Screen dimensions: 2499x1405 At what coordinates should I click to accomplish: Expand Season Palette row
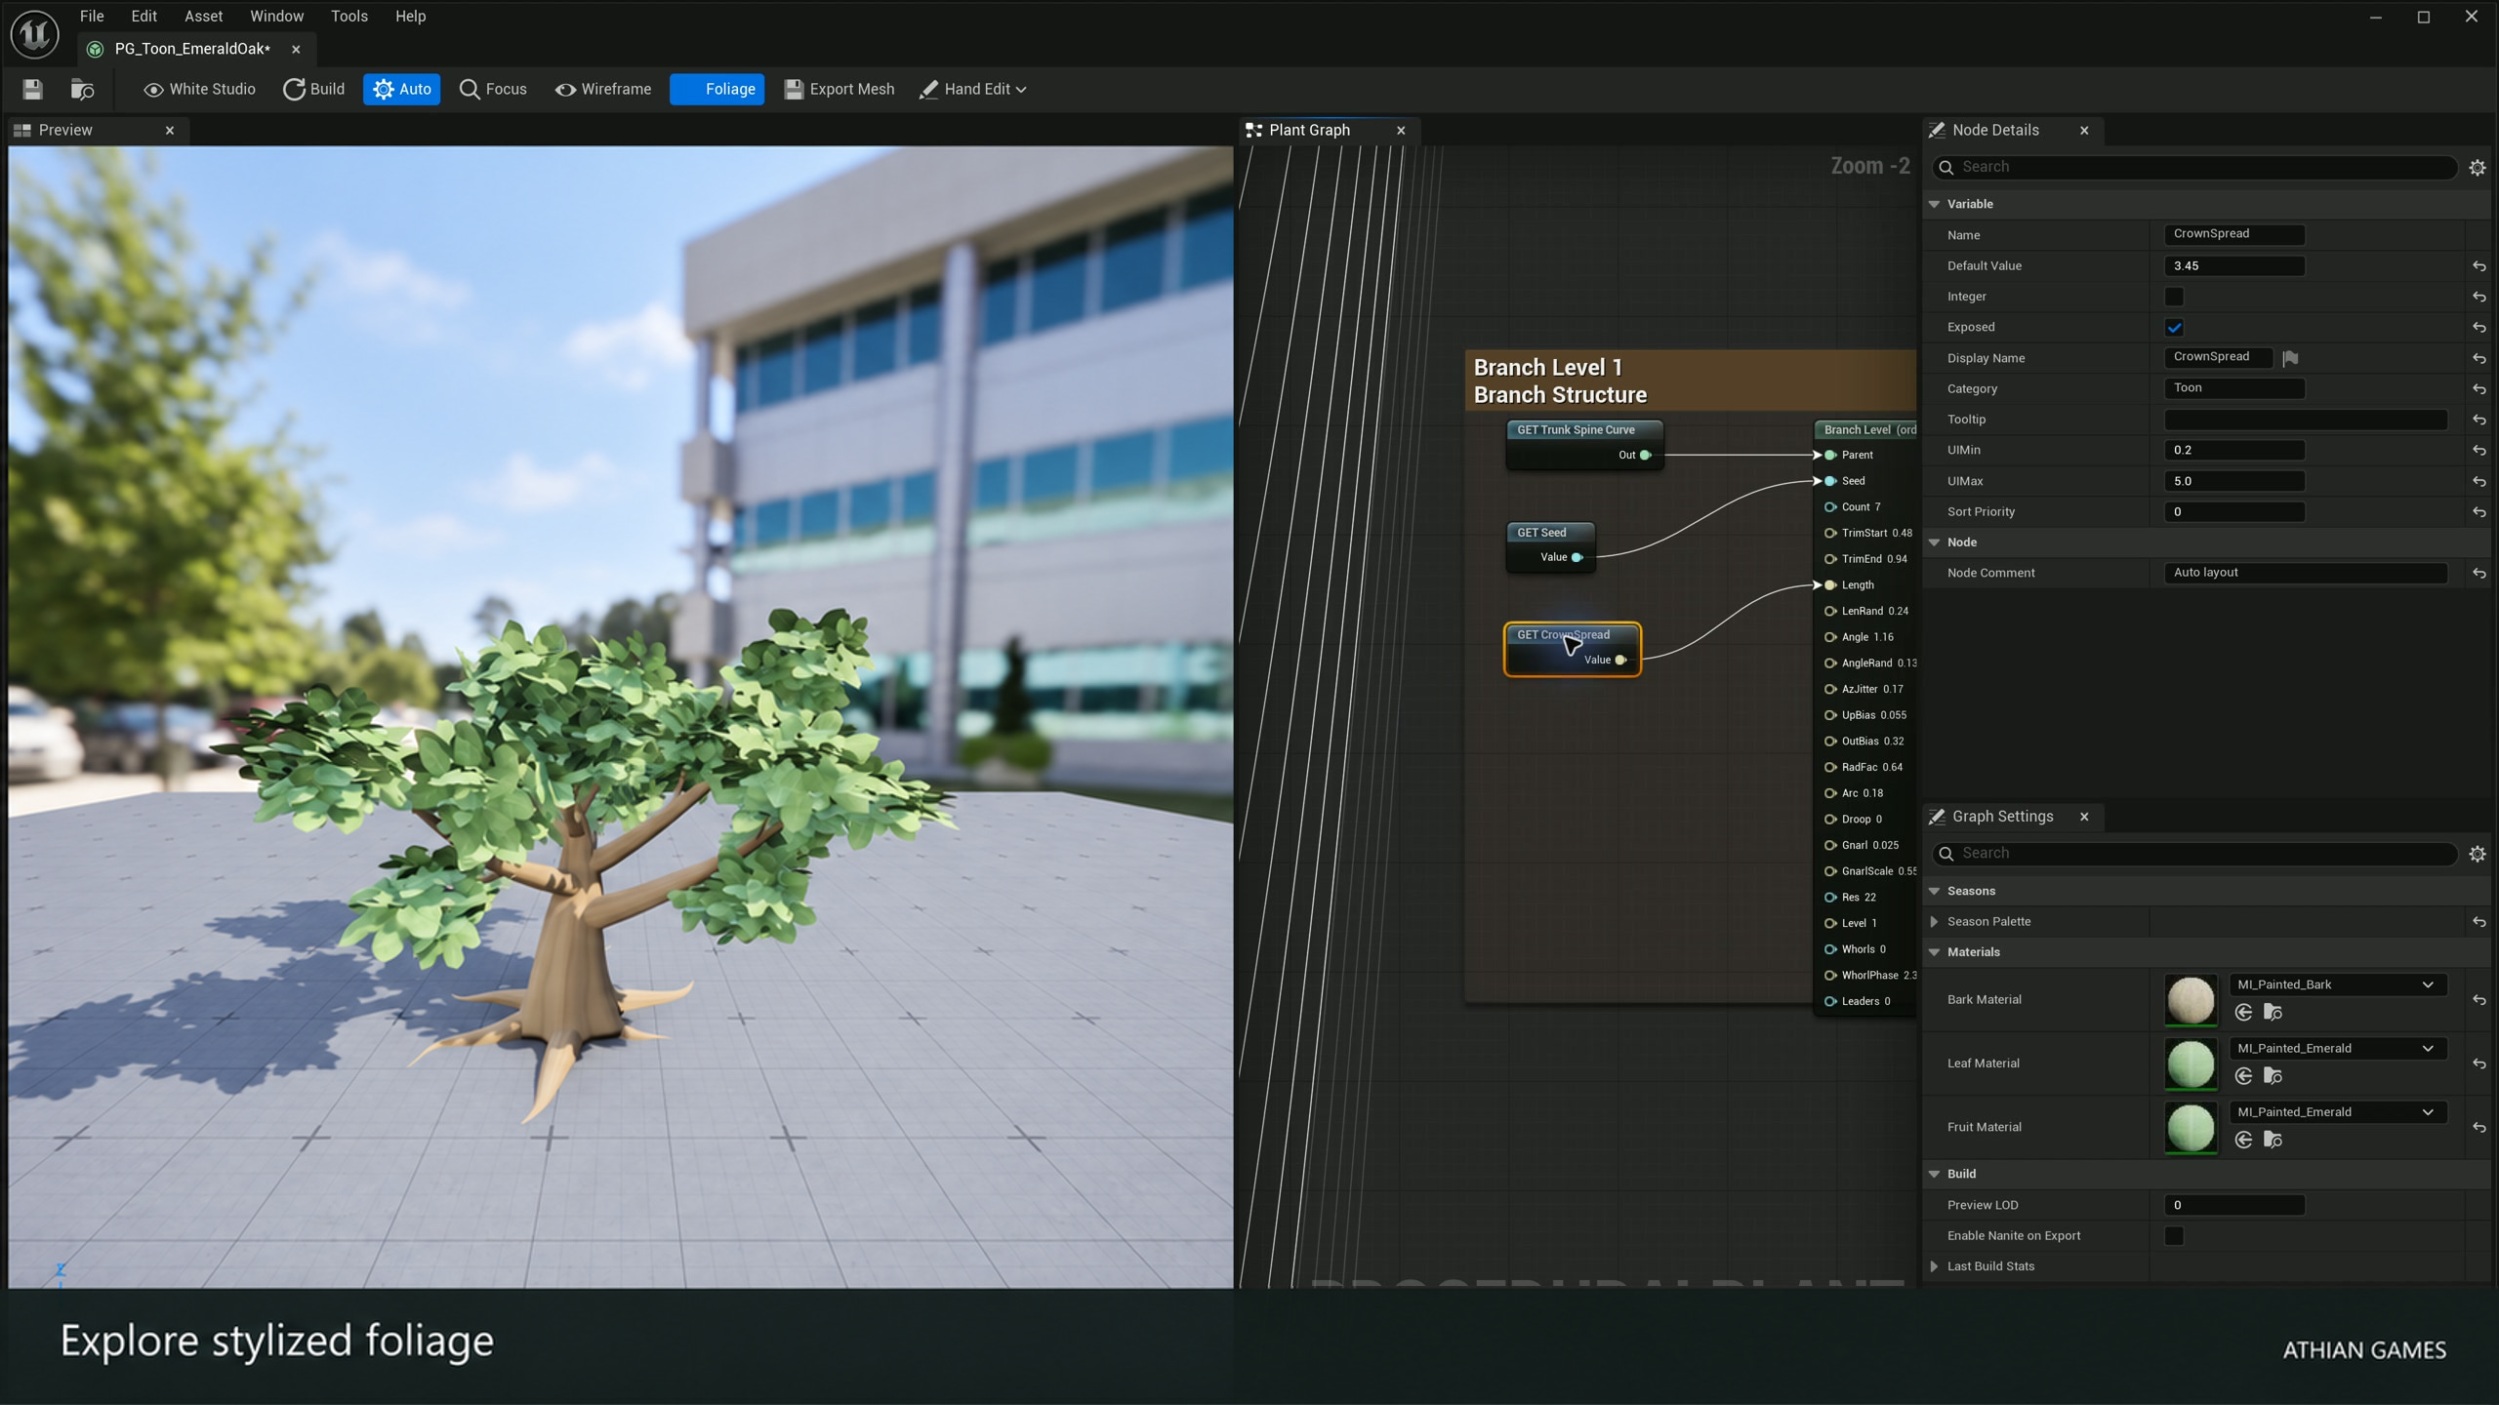click(x=1934, y=922)
